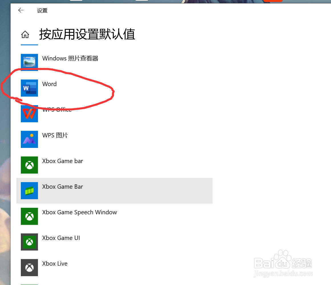Click the WPS 图片 app icon

pyautogui.click(x=29, y=139)
